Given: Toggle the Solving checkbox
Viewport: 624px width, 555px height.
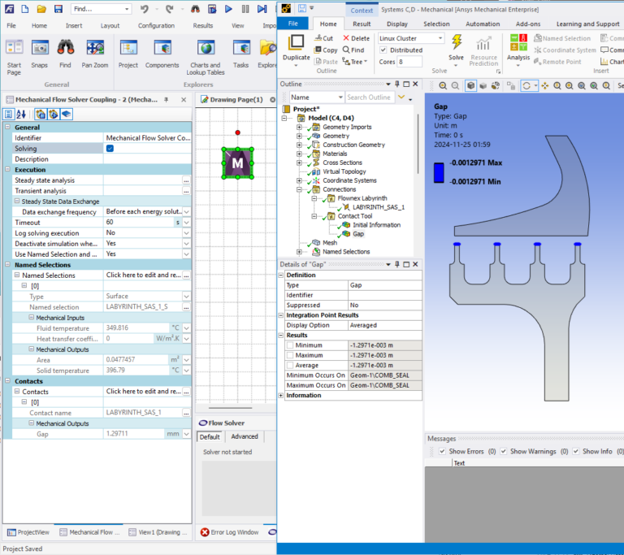Looking at the screenshot, I should 110,149.
